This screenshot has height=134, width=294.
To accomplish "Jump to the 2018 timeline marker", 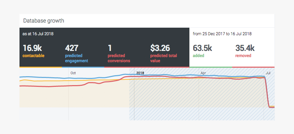I will coord(140,73).
